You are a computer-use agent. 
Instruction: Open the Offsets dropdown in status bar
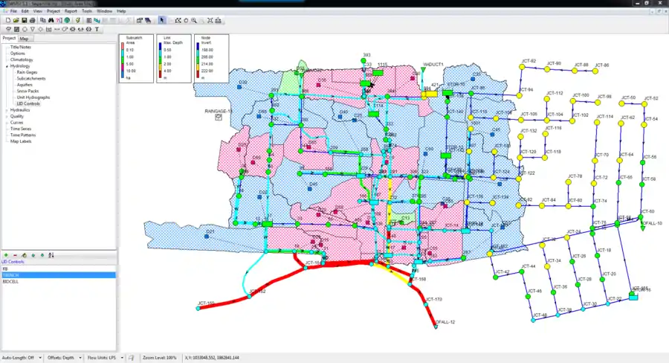coord(80,357)
